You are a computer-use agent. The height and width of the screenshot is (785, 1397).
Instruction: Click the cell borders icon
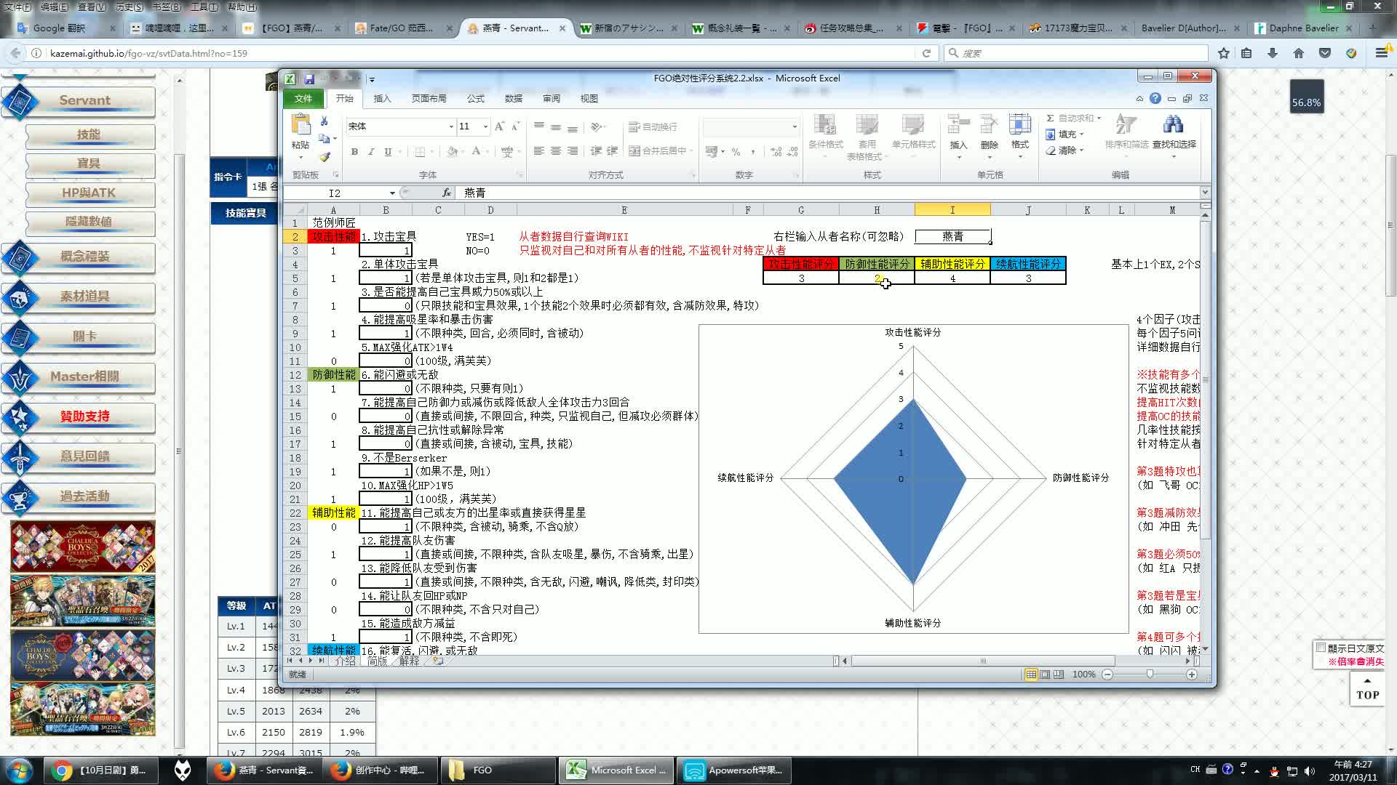click(x=420, y=151)
